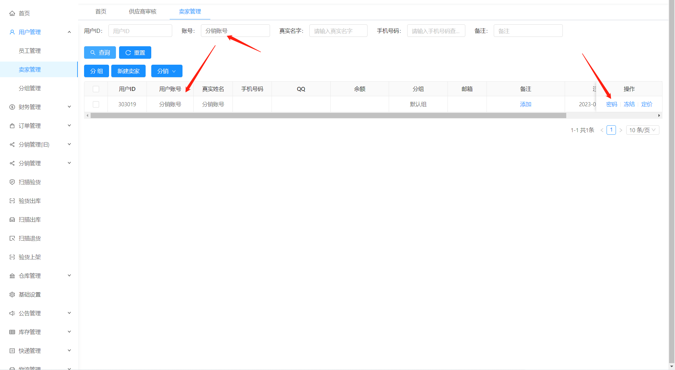
Task: Click the 扫描出库 car icon
Action: [x=12, y=219]
